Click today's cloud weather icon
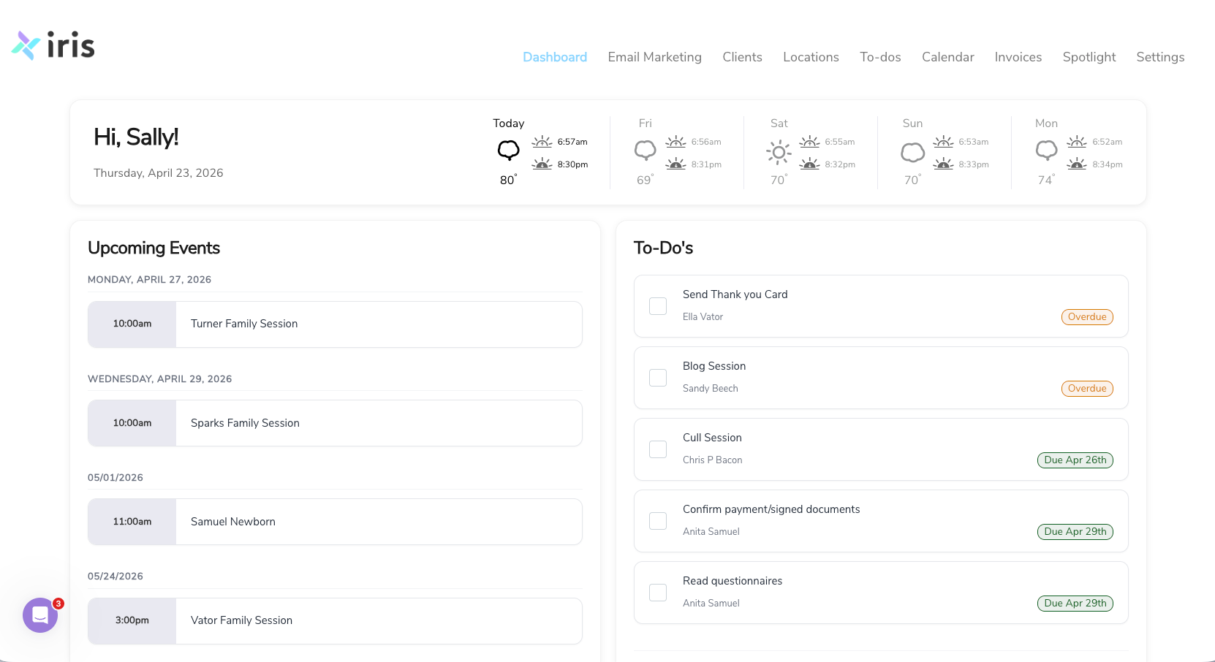This screenshot has width=1215, height=662. (508, 151)
